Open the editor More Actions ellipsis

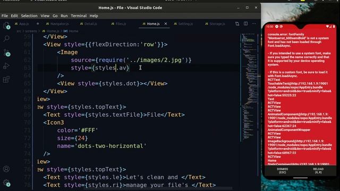[254, 23]
